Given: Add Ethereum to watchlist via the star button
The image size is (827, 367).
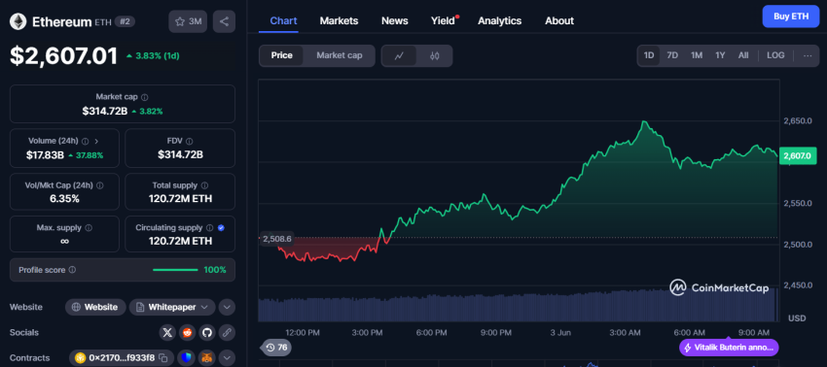Looking at the screenshot, I should [x=188, y=21].
